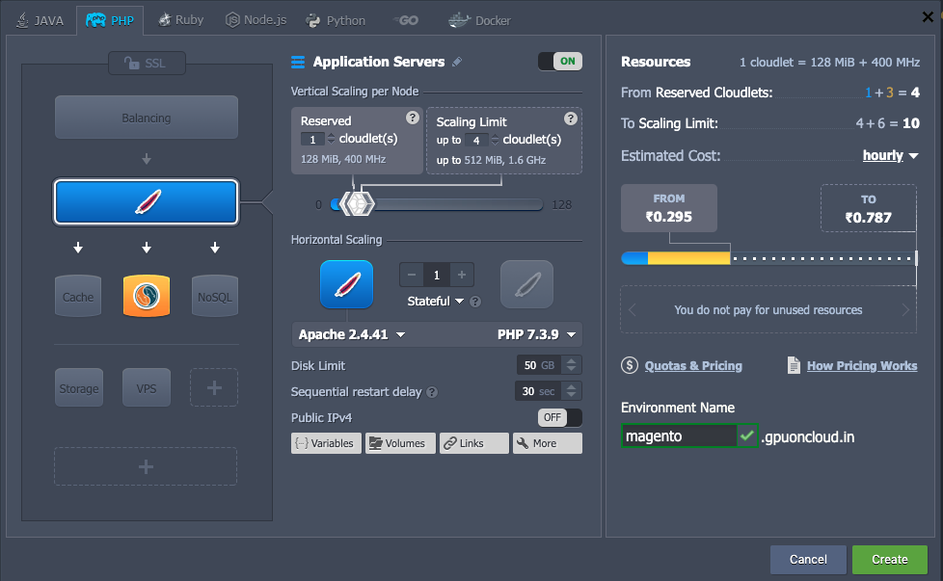
Task: Change the hourly cost period dropdown
Action: (x=890, y=155)
